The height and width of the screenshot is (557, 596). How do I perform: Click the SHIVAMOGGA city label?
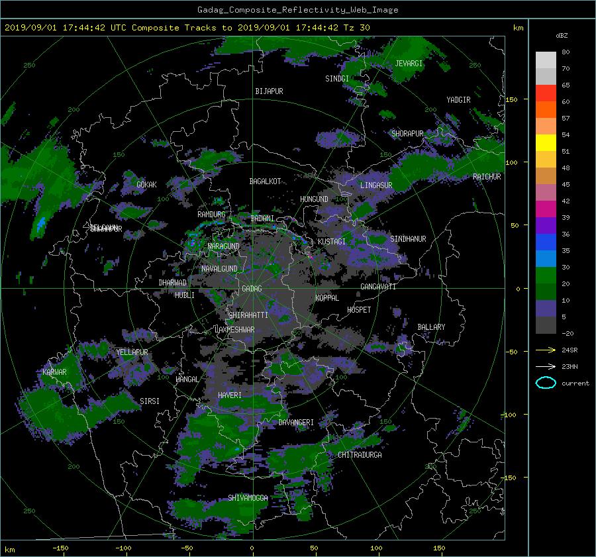click(x=248, y=497)
